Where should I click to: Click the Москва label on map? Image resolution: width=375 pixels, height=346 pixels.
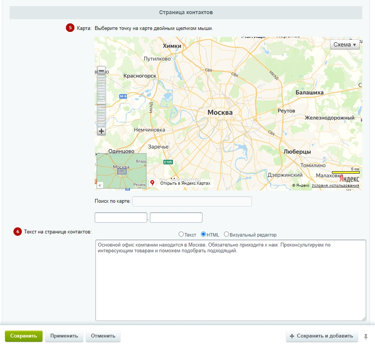tap(220, 112)
